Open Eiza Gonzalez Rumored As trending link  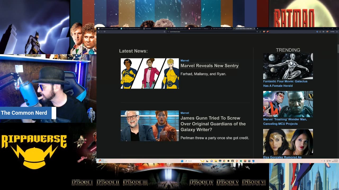(x=282, y=157)
